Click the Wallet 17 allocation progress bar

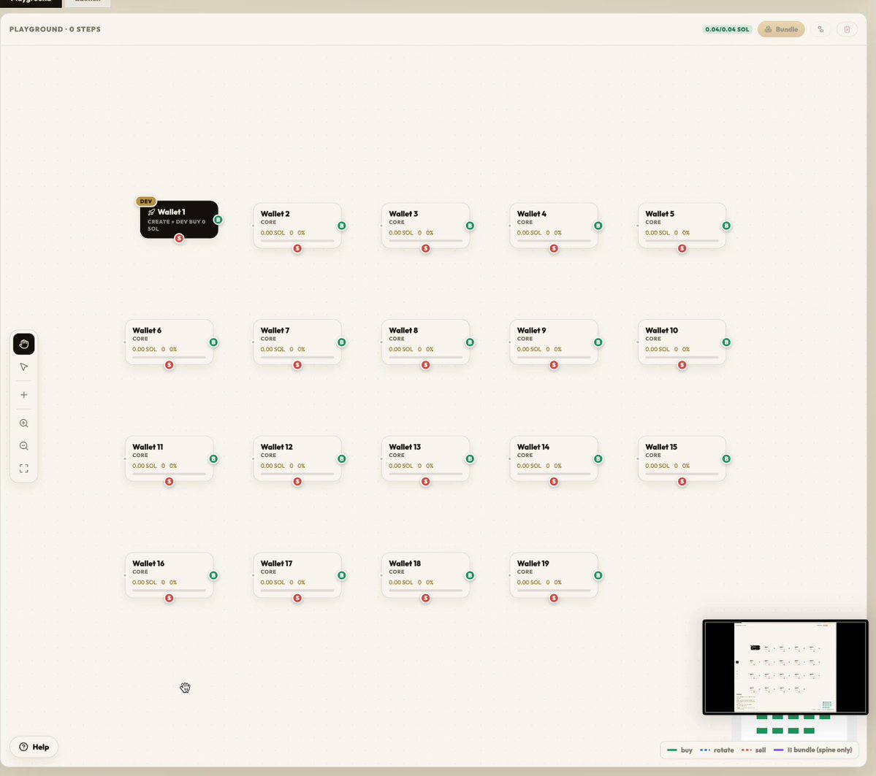pos(297,591)
